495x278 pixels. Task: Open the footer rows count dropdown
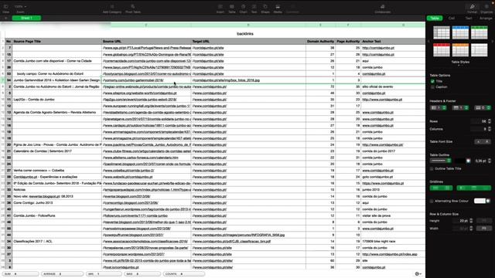483,108
